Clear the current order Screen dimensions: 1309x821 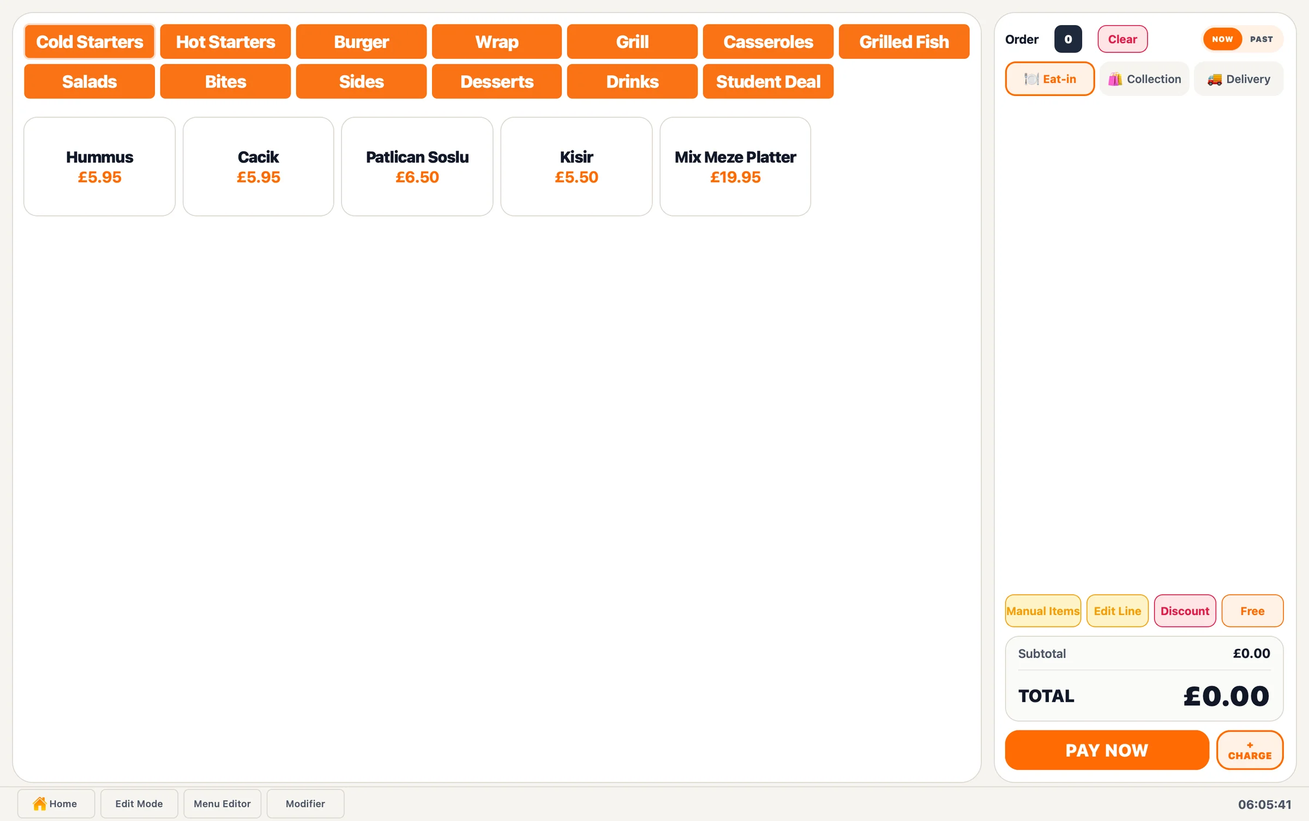[1122, 39]
